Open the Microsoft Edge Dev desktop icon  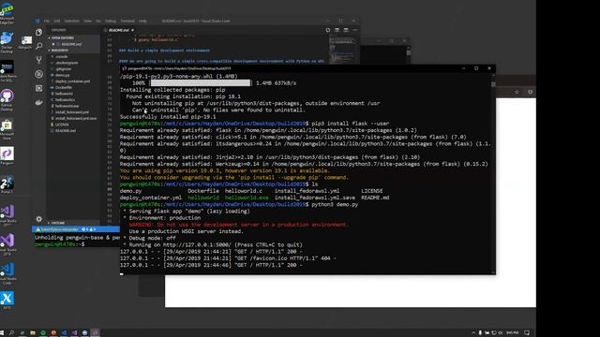point(7,13)
